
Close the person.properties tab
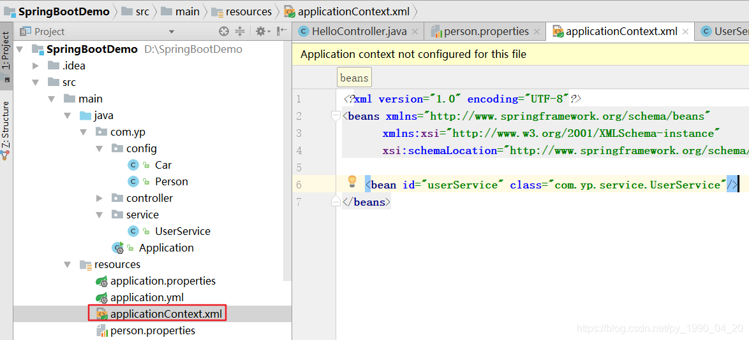(x=537, y=32)
